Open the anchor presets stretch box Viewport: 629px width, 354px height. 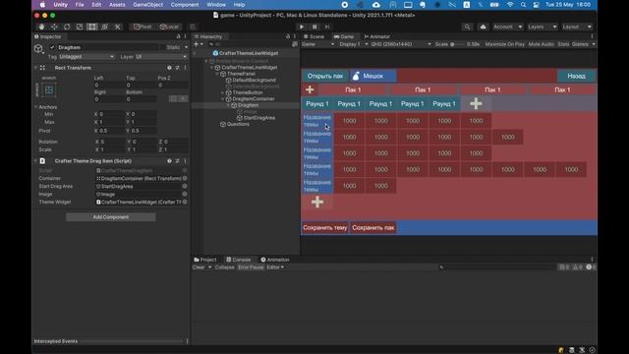49,89
